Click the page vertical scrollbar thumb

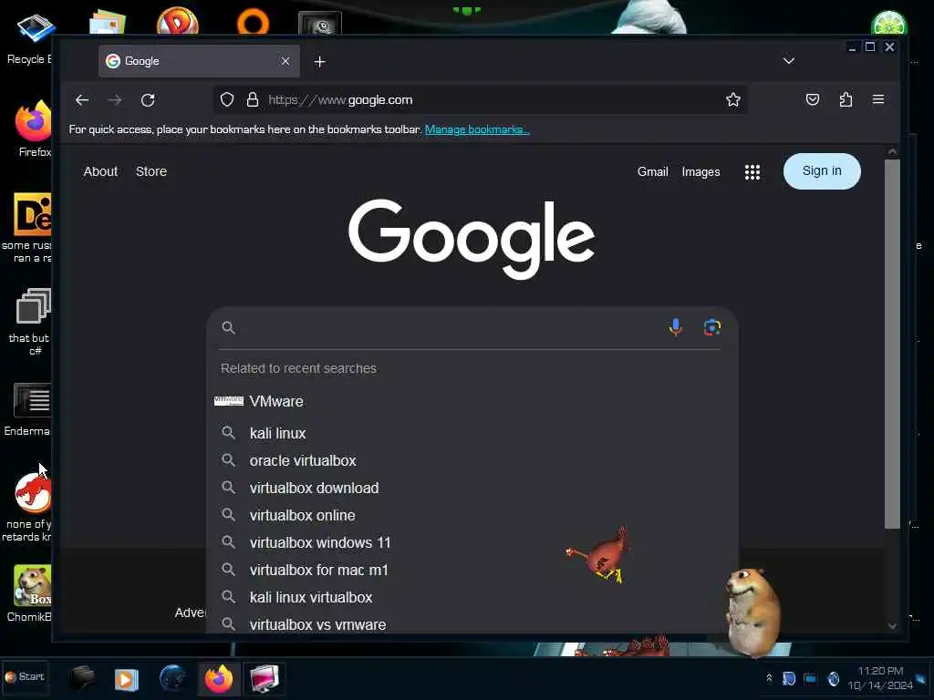pyautogui.click(x=892, y=344)
